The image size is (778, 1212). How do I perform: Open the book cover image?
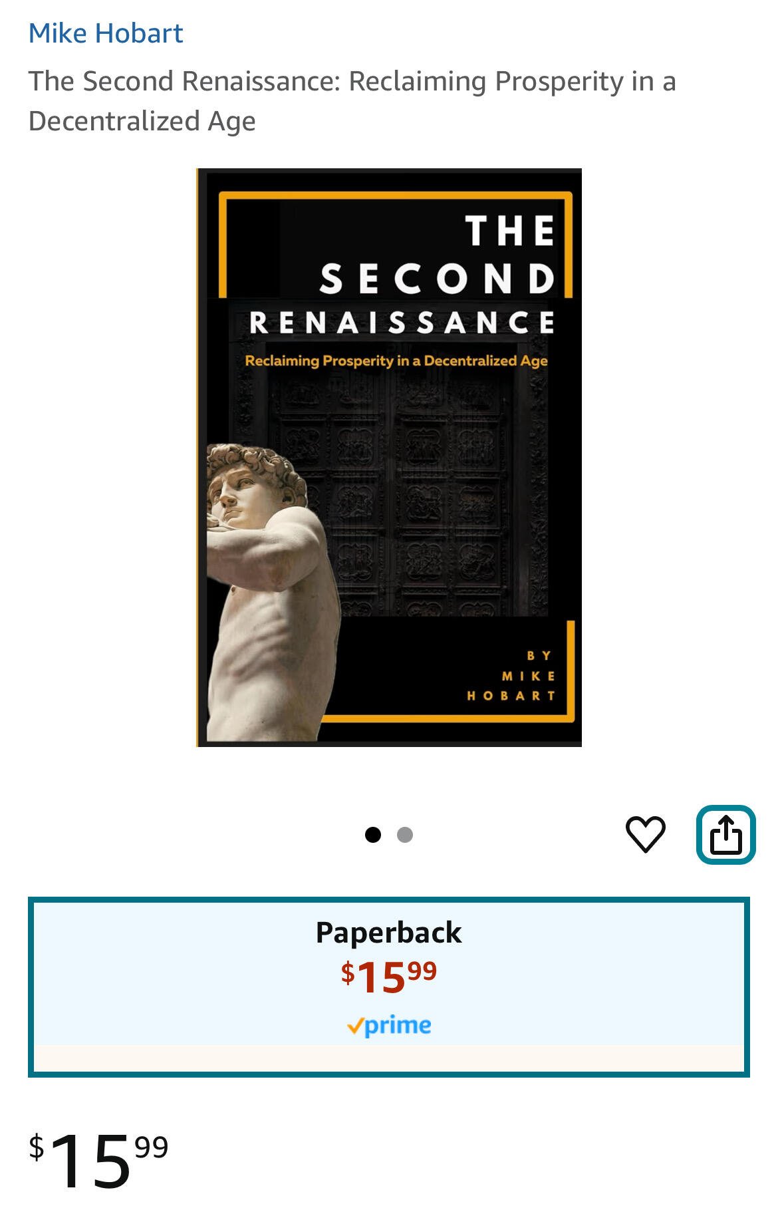389,458
